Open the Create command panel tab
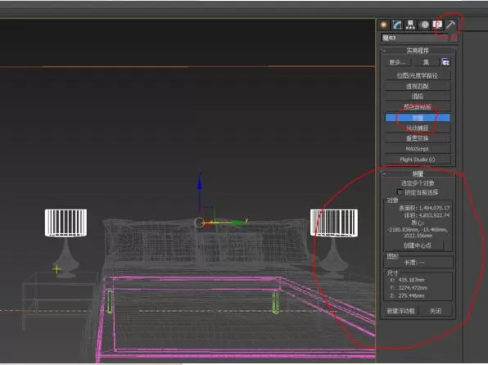This screenshot has height=365, width=488. pyautogui.click(x=384, y=25)
